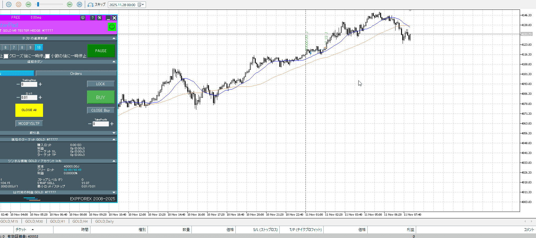Click the green smiley face icon
The height and width of the screenshot is (238, 536).
[x=112, y=27]
